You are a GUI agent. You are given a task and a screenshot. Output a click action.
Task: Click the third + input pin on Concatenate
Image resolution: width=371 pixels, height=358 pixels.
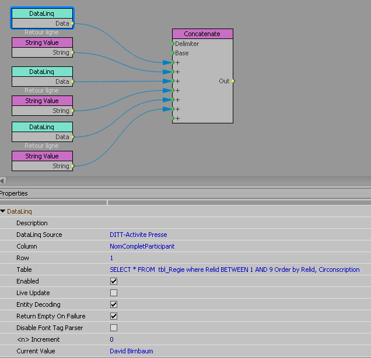173,81
